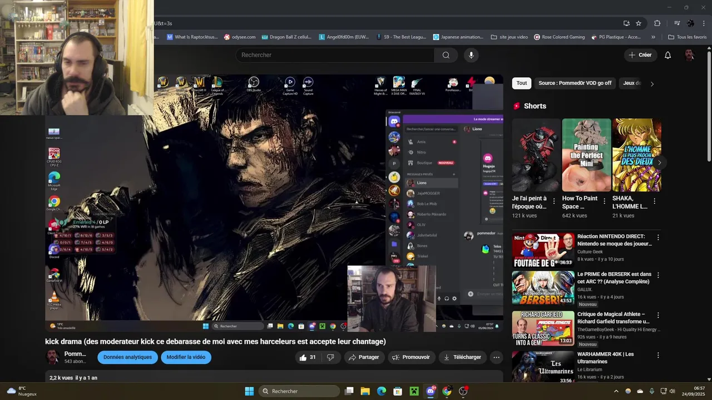
Task: Open the What Is RaptorJésus bookmark
Action: pos(192,37)
